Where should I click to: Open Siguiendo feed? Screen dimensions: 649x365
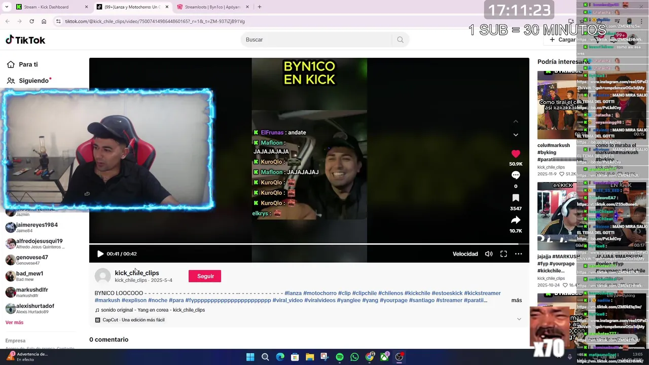pos(33,81)
